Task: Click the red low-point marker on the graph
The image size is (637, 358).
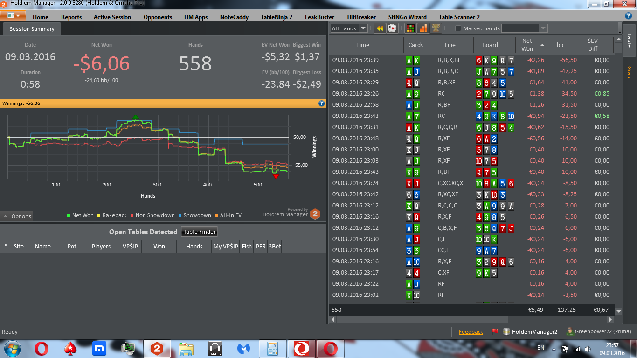Action: click(x=276, y=176)
